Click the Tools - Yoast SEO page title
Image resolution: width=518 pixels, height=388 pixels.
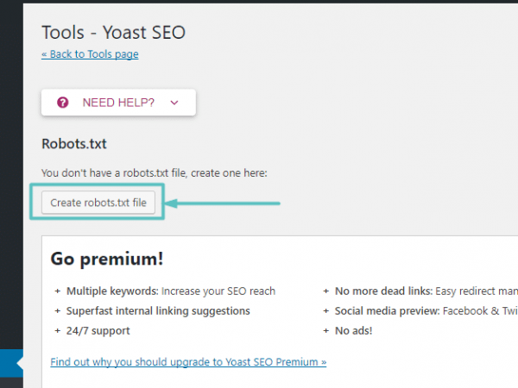pyautogui.click(x=113, y=33)
